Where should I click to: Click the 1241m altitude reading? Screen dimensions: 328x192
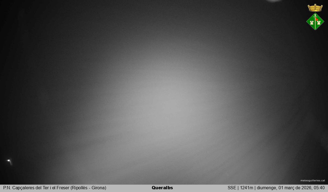pyautogui.click(x=247, y=188)
